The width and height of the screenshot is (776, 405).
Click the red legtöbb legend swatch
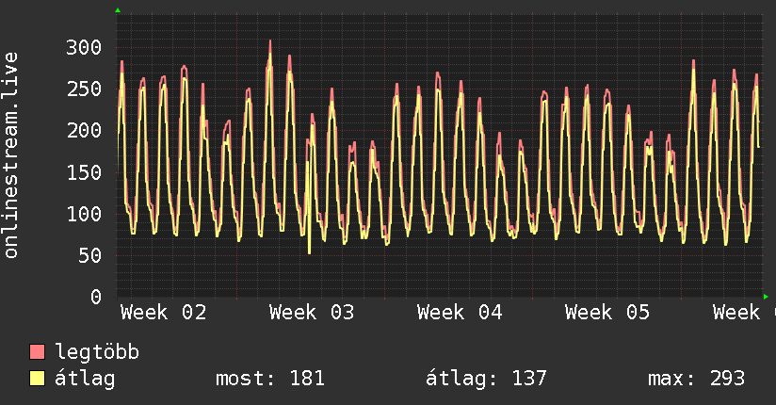[38, 353]
